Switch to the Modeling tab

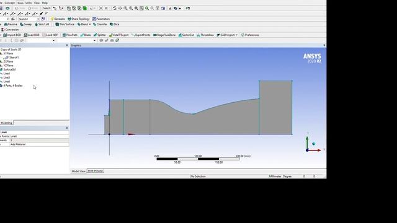click(6, 123)
